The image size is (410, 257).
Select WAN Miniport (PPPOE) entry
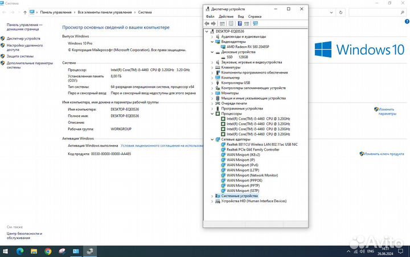(x=244, y=180)
